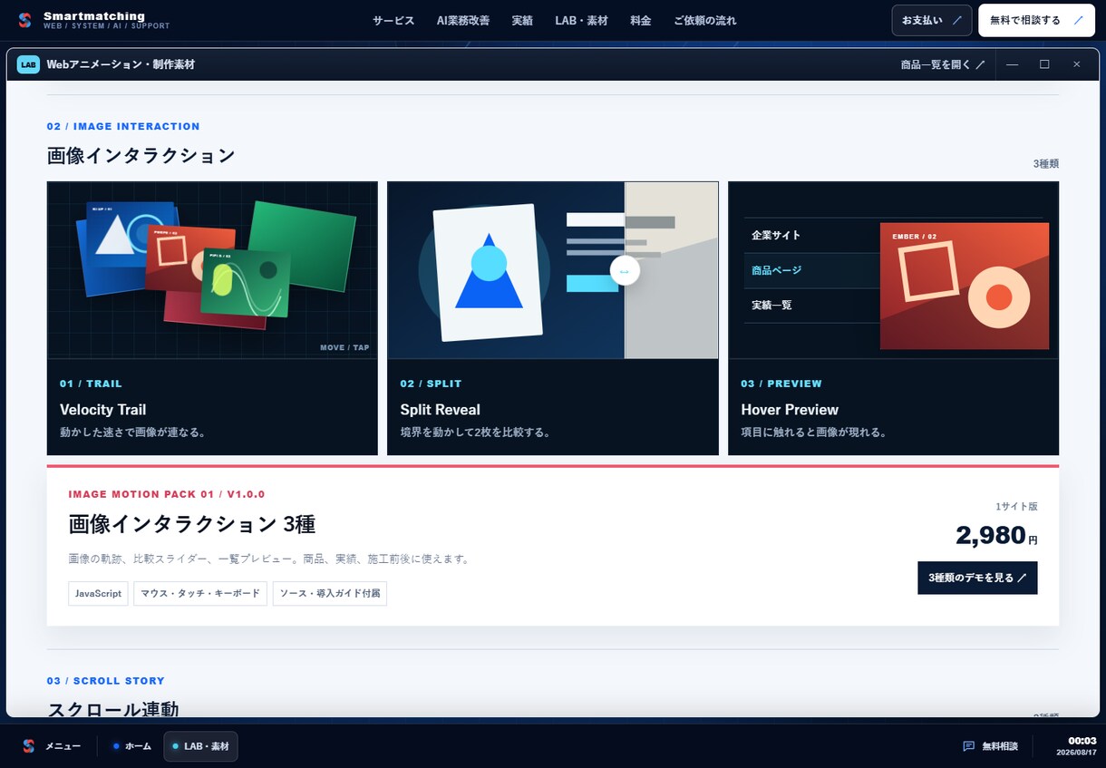The width and height of the screenshot is (1106, 768).
Task: Click the Split Reveal title
Action: [x=441, y=410]
